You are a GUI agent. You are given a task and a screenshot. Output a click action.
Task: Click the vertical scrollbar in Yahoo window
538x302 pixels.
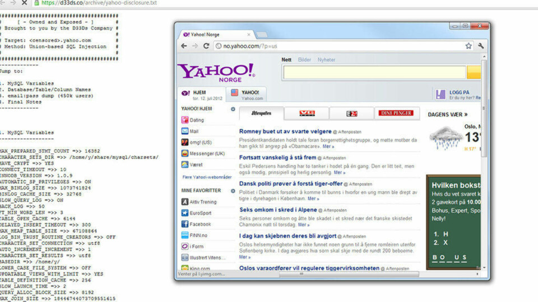pos(484,108)
